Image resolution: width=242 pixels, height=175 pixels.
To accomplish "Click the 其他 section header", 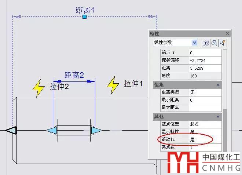I will 187,117.
